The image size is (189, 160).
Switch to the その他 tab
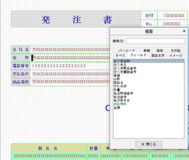pyautogui.click(x=175, y=50)
